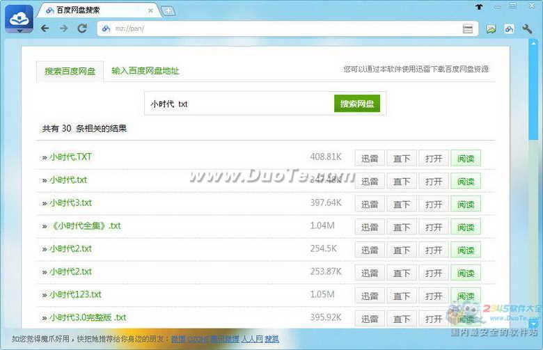543x350 pixels.
Task: Open settings via wrench icon
Action: point(527,29)
